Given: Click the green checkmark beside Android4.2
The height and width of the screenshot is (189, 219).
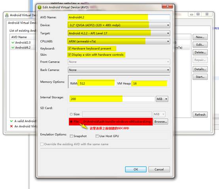Looking at the screenshot, I should [13, 47].
